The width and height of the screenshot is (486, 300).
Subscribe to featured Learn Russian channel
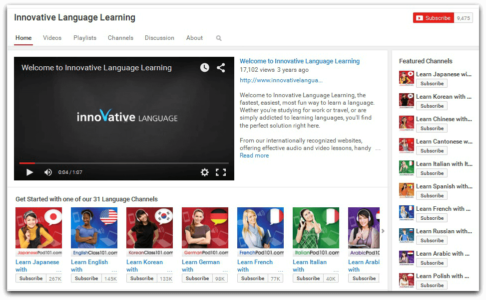[432, 240]
